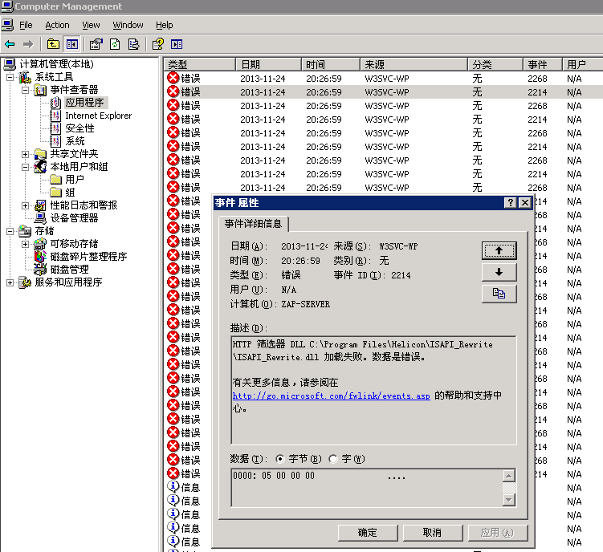Expand the 服务和应用程序 tree node
603x552 pixels.
click(x=10, y=282)
